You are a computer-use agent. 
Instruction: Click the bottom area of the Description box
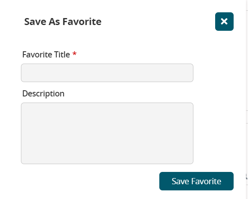(x=107, y=158)
